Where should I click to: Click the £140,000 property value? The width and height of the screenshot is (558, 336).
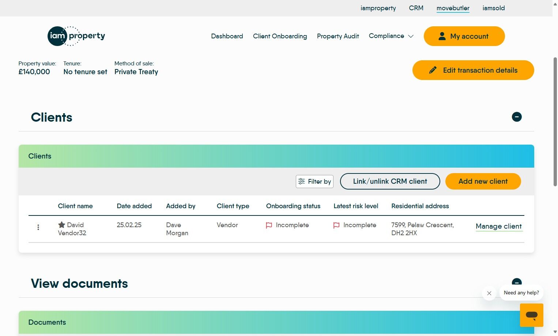pos(34,72)
